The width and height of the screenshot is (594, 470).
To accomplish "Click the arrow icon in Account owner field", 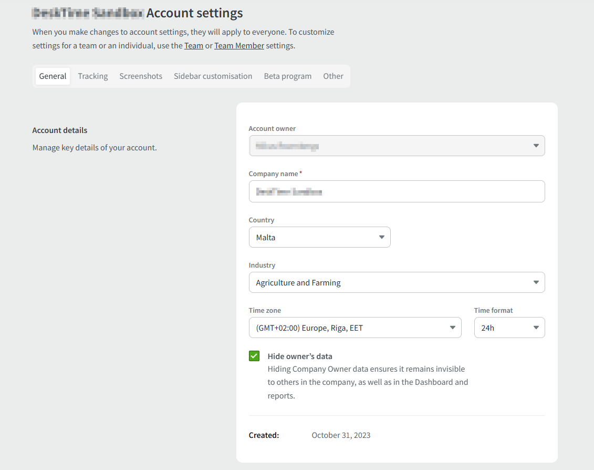I will point(536,146).
